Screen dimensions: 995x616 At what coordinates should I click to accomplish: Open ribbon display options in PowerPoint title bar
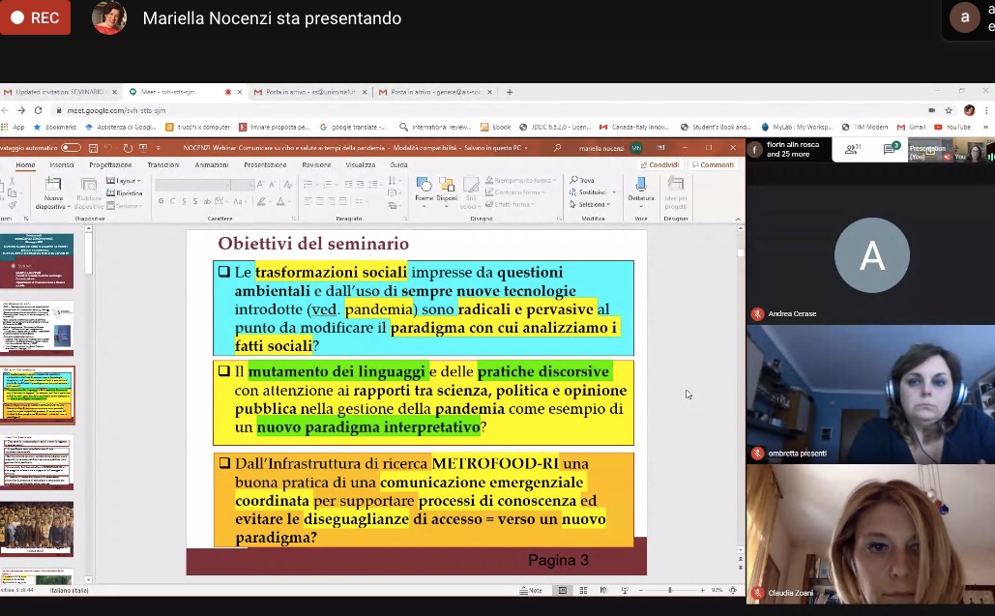tap(660, 148)
